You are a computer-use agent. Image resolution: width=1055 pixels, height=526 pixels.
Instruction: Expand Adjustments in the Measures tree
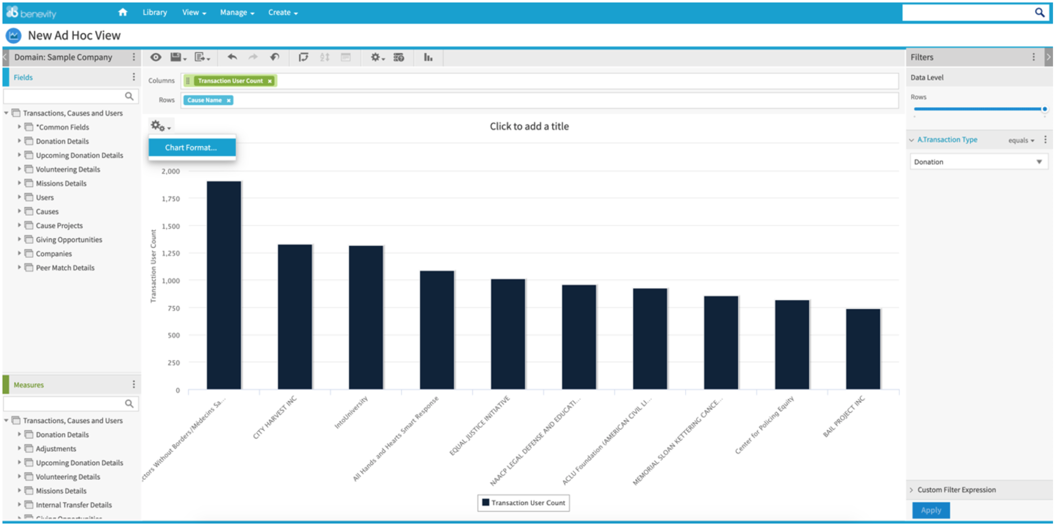[19, 448]
